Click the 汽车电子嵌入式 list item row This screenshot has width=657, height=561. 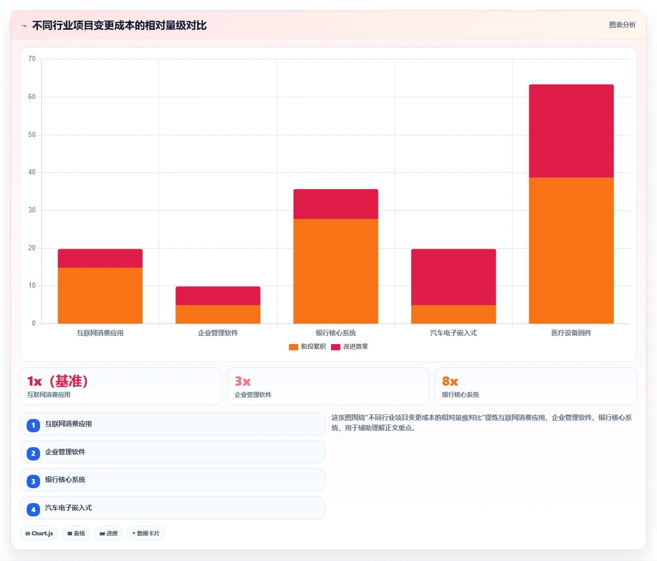tap(172, 508)
